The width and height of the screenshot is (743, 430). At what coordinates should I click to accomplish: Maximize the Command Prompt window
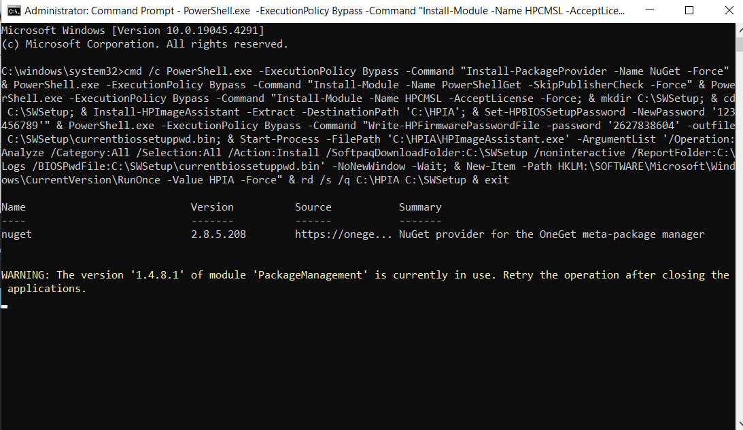[x=689, y=10]
